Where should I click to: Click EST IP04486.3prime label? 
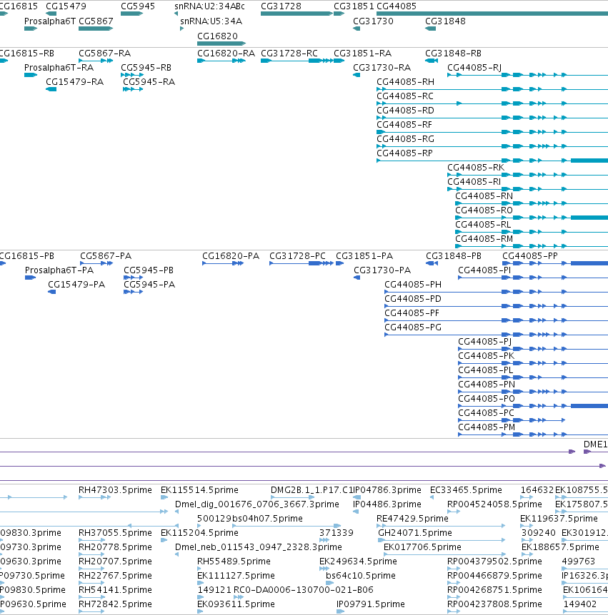[387, 504]
